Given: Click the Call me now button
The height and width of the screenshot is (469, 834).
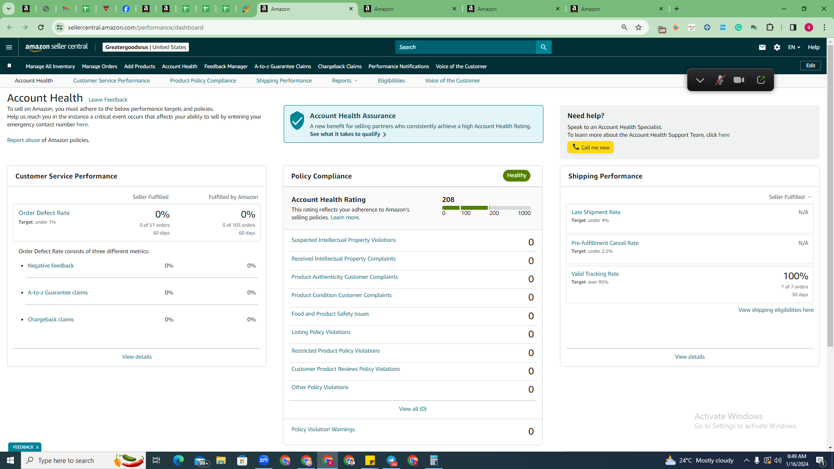Looking at the screenshot, I should click(590, 148).
